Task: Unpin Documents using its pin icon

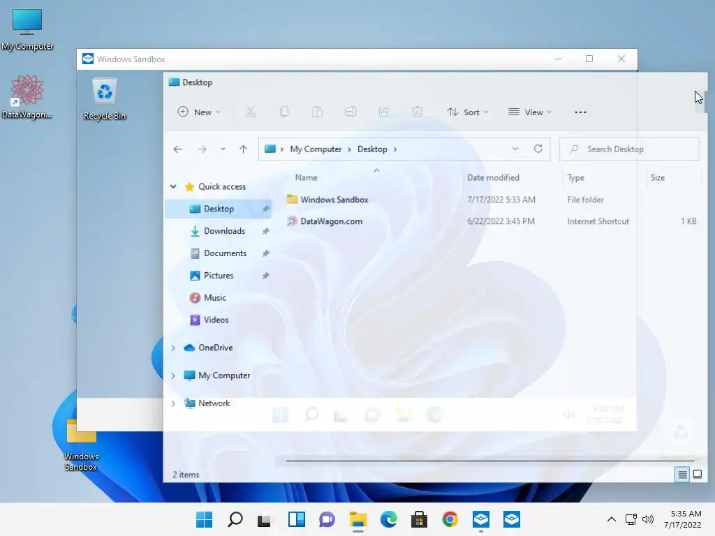Action: point(265,253)
